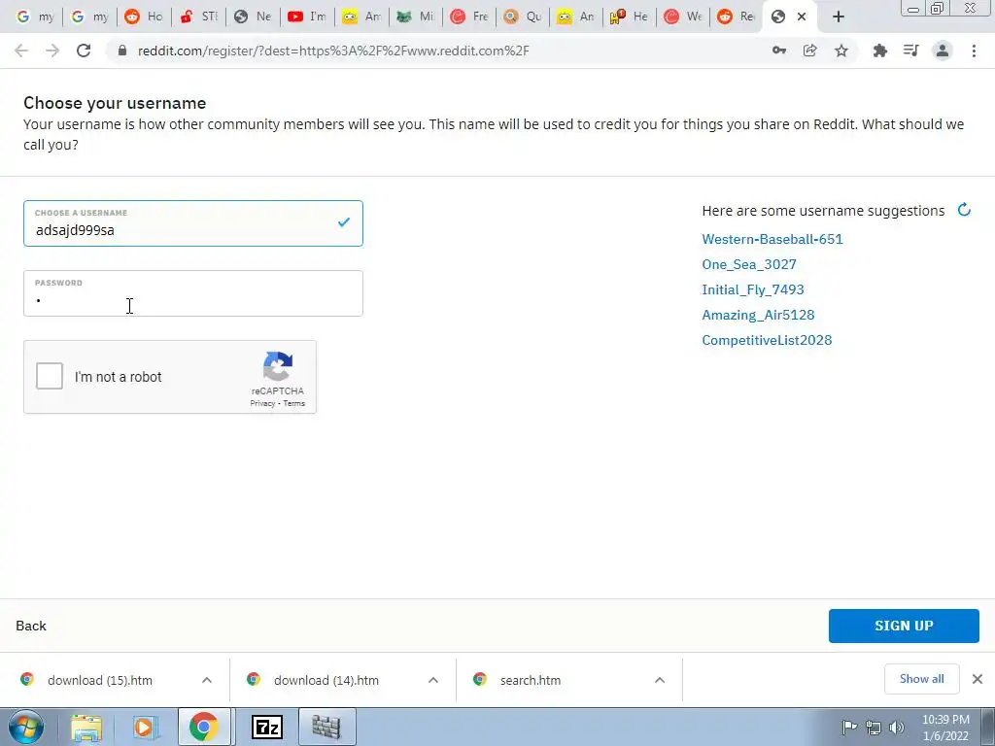The height and width of the screenshot is (746, 995).
Task: Open the Windows Start button
Action: (x=26, y=727)
